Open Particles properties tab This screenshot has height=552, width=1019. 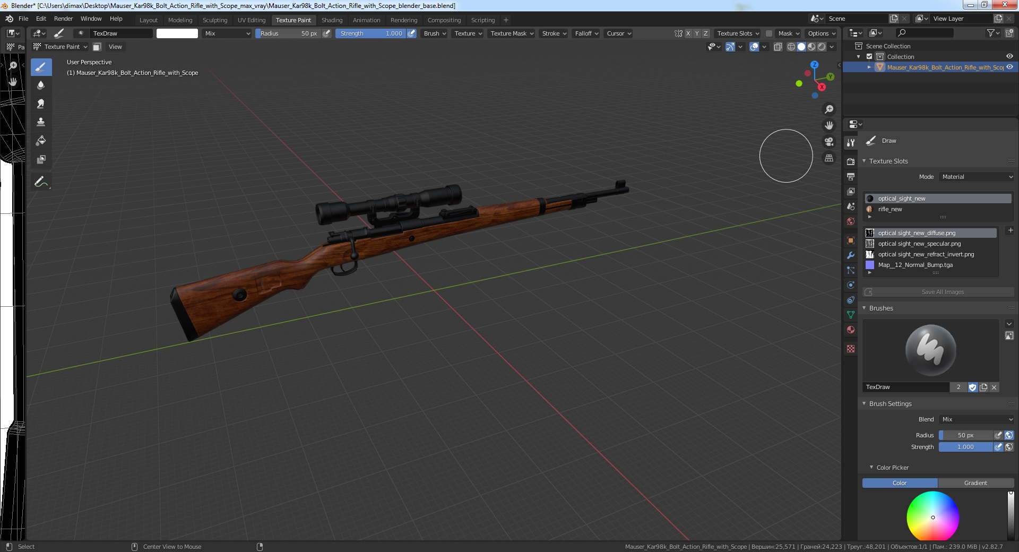(x=851, y=270)
